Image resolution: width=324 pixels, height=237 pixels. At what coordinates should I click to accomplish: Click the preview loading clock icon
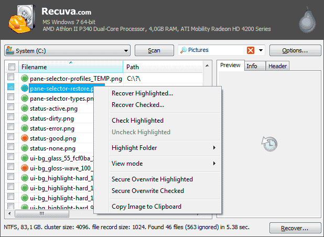269,144
